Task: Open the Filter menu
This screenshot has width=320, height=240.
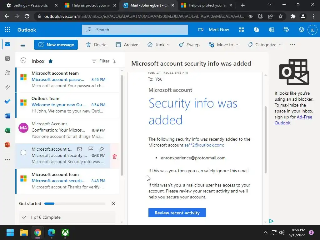Action: click(101, 61)
